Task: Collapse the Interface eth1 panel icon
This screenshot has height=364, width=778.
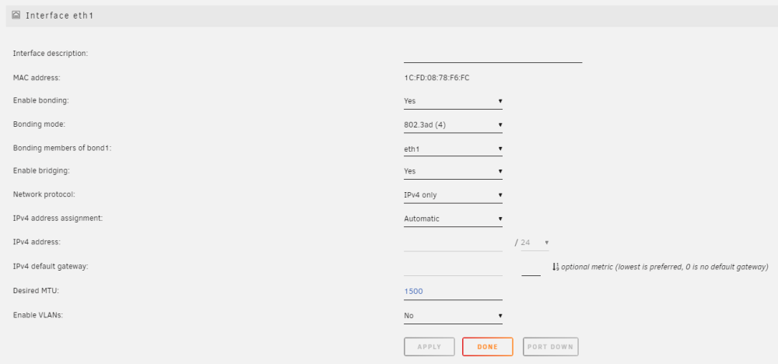Action: tap(16, 16)
